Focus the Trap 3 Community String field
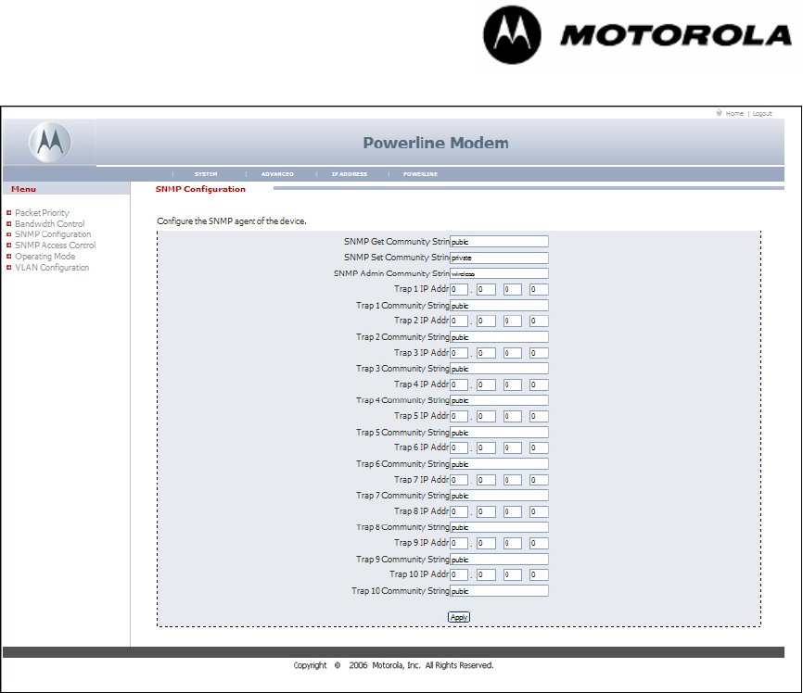The height and width of the screenshot is (693, 803). pyautogui.click(x=499, y=369)
